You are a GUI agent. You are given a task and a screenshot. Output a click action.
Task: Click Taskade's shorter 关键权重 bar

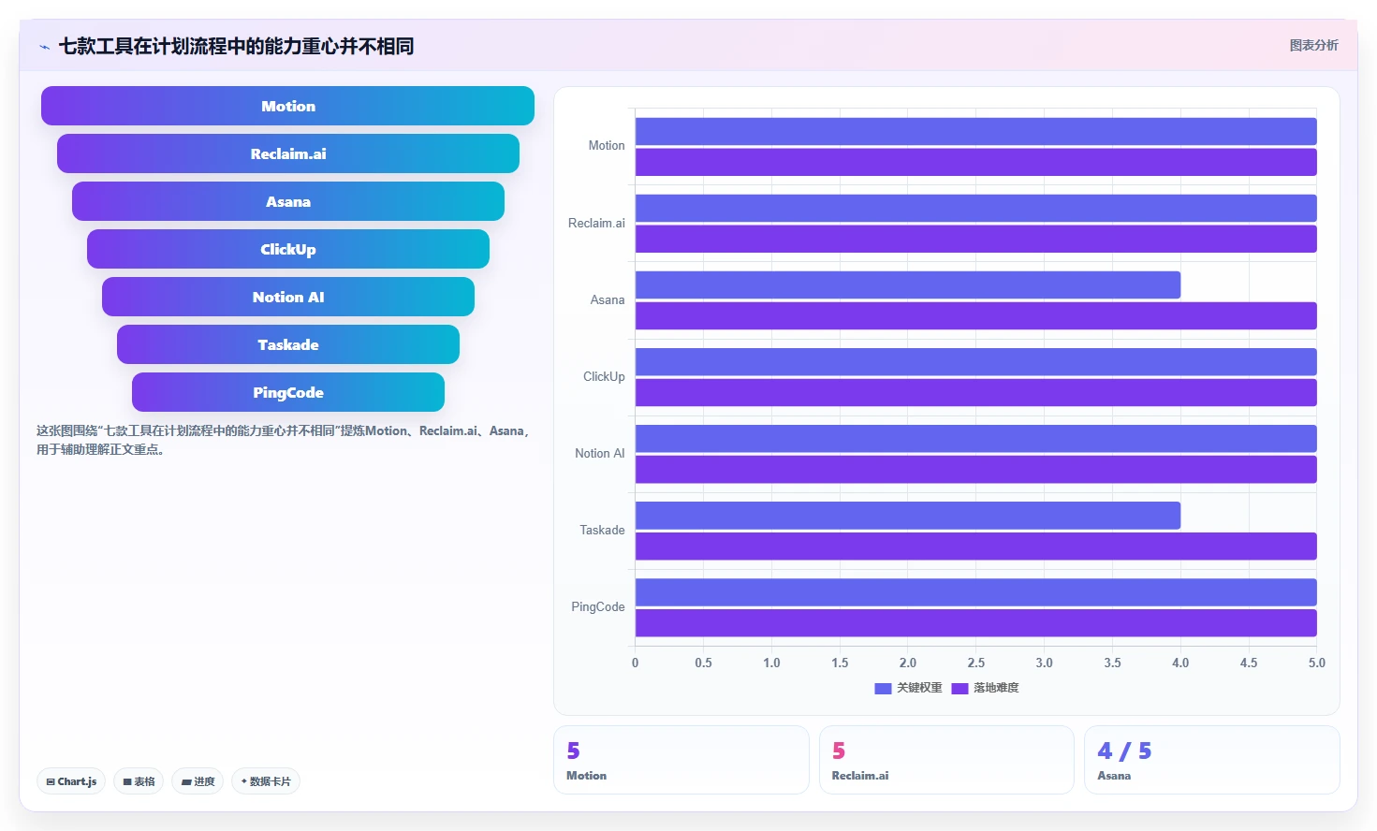(908, 515)
